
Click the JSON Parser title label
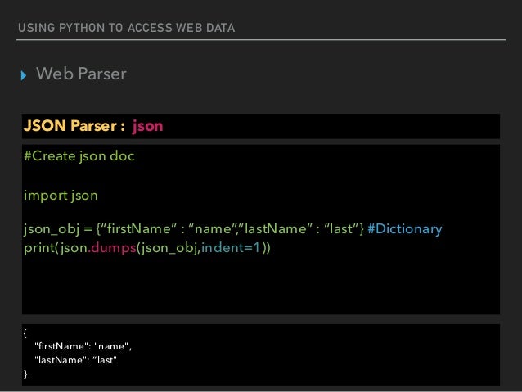point(74,126)
